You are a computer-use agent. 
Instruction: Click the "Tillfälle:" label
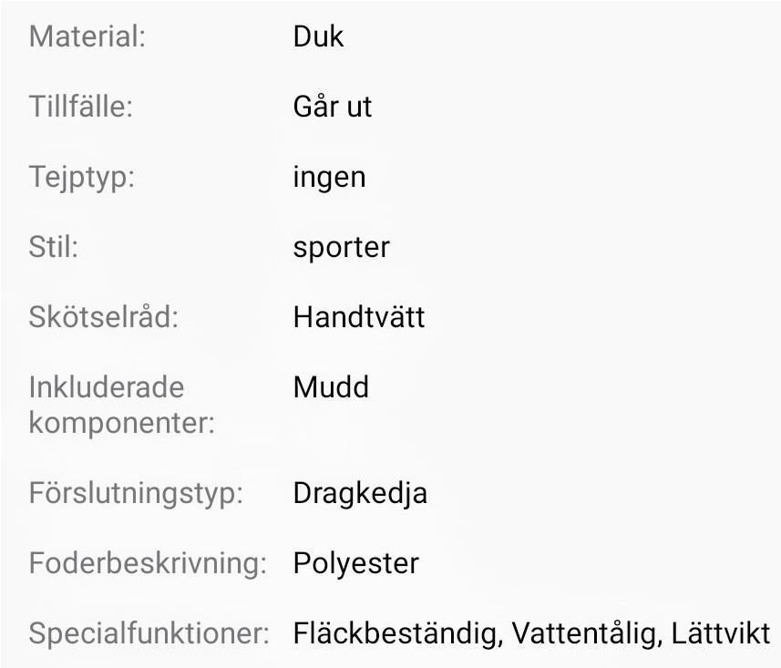(x=81, y=108)
